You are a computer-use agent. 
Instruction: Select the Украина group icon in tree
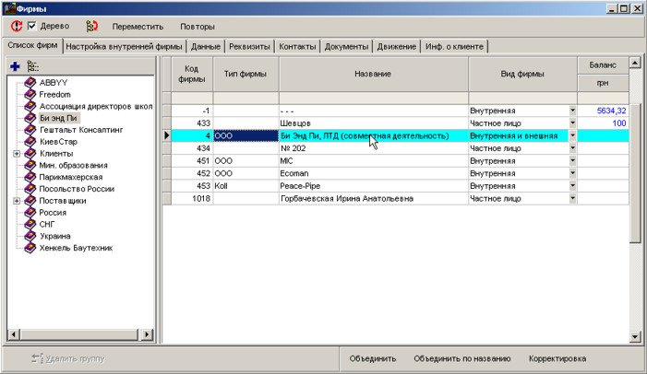click(30, 235)
